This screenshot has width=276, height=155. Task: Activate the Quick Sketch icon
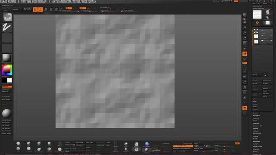27,9
